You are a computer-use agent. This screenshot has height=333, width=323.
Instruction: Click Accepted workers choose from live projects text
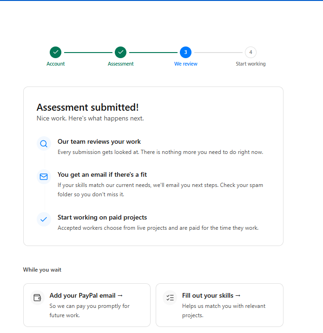click(158, 228)
